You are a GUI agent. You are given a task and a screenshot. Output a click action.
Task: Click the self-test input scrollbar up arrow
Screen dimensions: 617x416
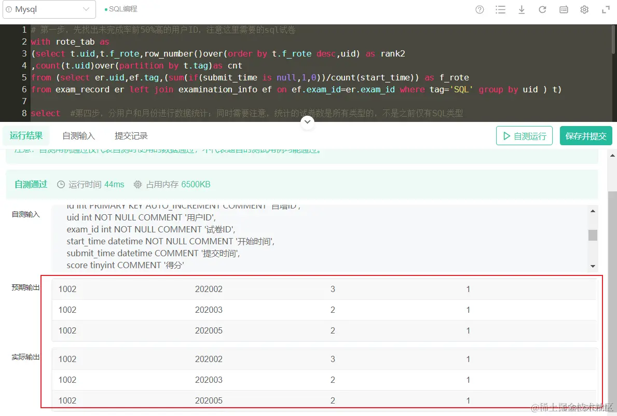coord(593,211)
